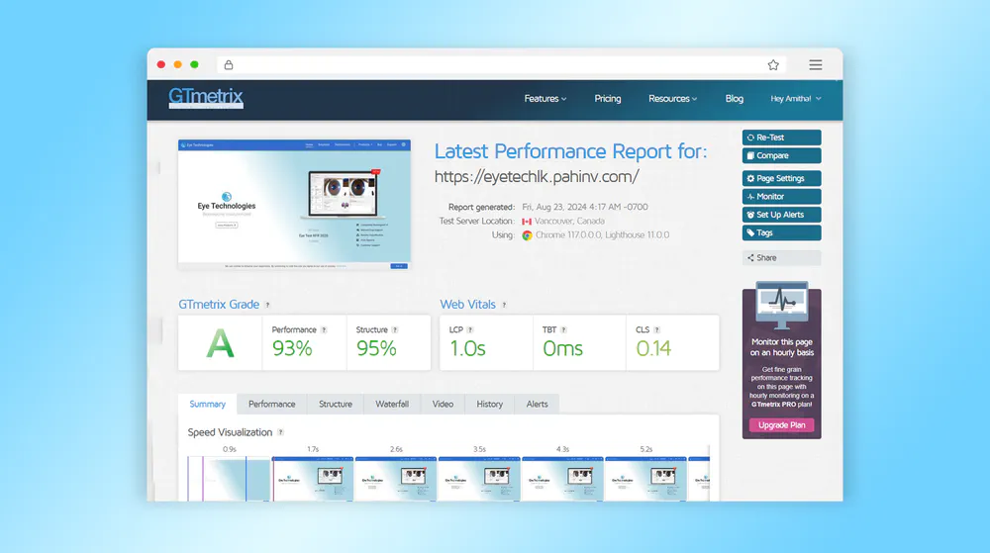
Task: Switch to the Performance tab
Action: 271,405
